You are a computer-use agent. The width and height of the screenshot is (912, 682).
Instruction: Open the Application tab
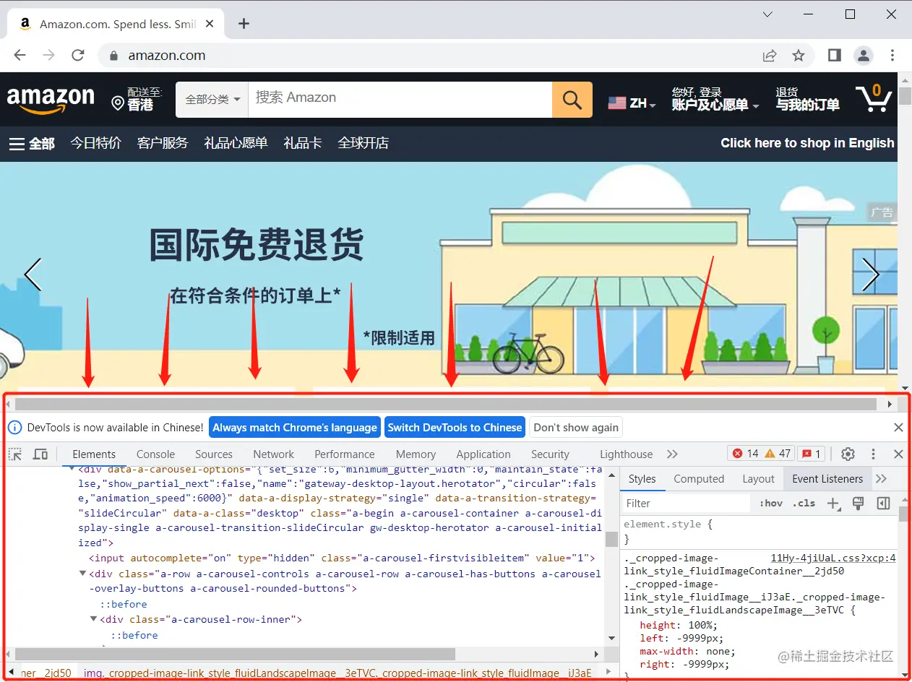click(x=483, y=454)
